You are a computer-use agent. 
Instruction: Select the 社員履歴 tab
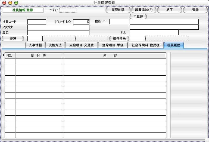(x=174, y=45)
